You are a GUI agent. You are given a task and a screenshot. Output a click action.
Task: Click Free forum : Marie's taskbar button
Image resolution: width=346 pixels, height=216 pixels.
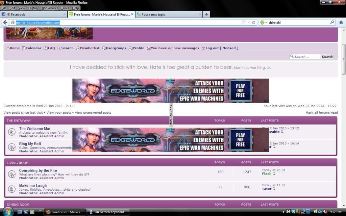tap(65, 212)
